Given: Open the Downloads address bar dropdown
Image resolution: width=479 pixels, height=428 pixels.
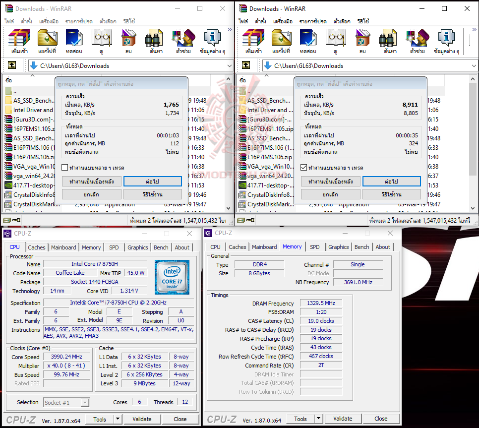Looking at the screenshot, I should (x=229, y=65).
